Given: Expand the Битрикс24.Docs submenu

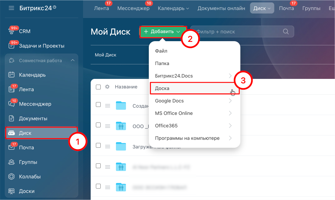Looking at the screenshot, I should coord(194,76).
